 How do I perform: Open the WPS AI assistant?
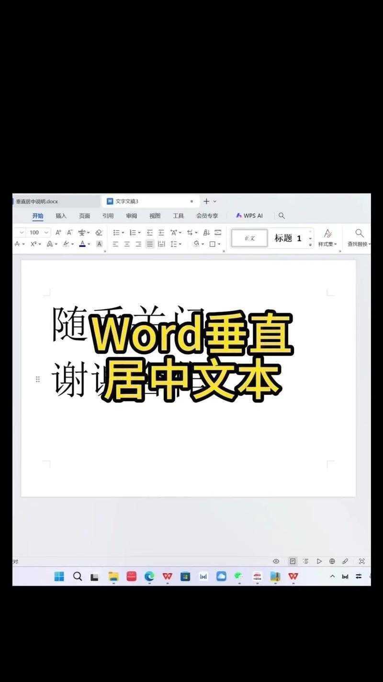pos(249,215)
